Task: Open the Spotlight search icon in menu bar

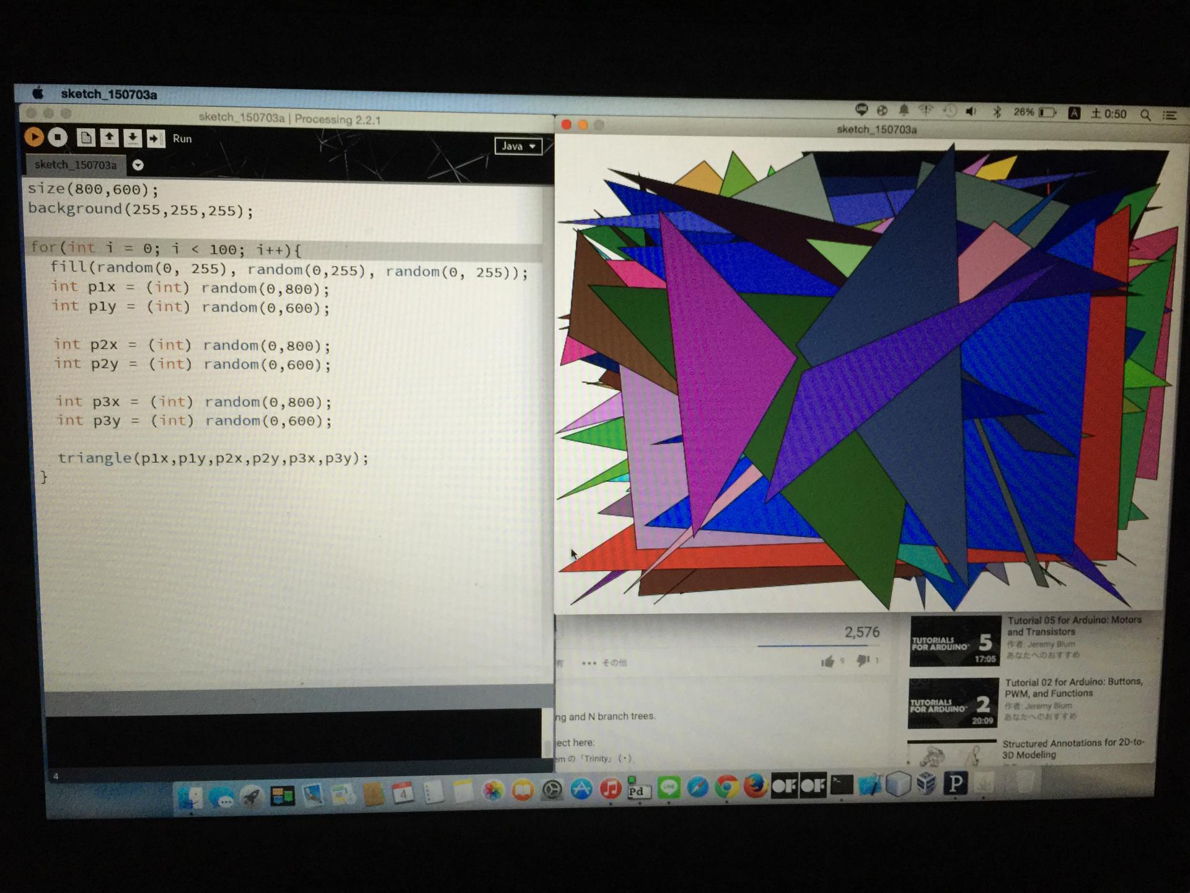Action: click(1145, 115)
